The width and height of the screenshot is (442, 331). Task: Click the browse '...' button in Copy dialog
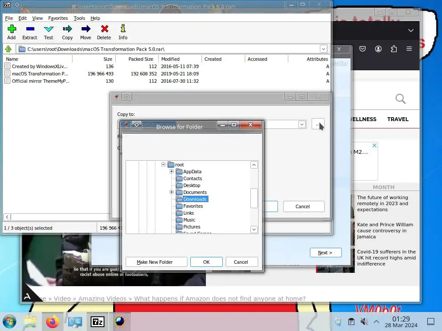pyautogui.click(x=318, y=125)
